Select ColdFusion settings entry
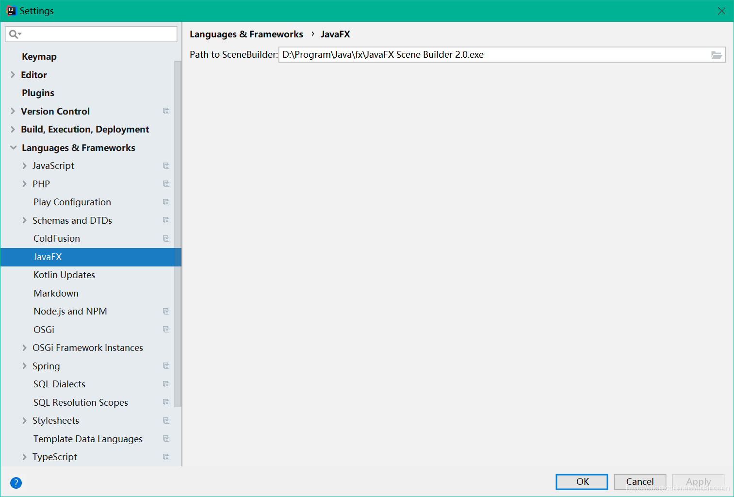Image resolution: width=734 pixels, height=497 pixels. coord(57,239)
